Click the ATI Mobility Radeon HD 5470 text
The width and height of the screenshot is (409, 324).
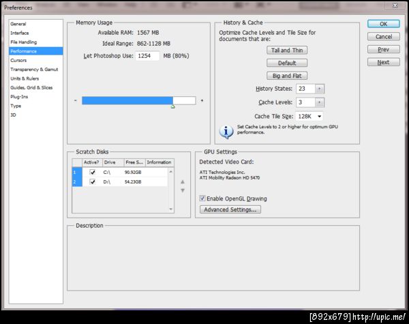[x=230, y=178]
